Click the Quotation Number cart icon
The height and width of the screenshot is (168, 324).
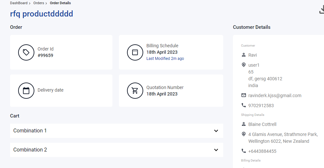click(x=135, y=91)
